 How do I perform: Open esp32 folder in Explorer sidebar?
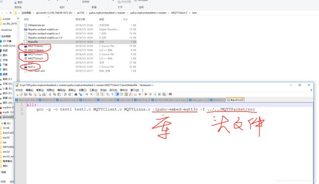click(x=6, y=137)
